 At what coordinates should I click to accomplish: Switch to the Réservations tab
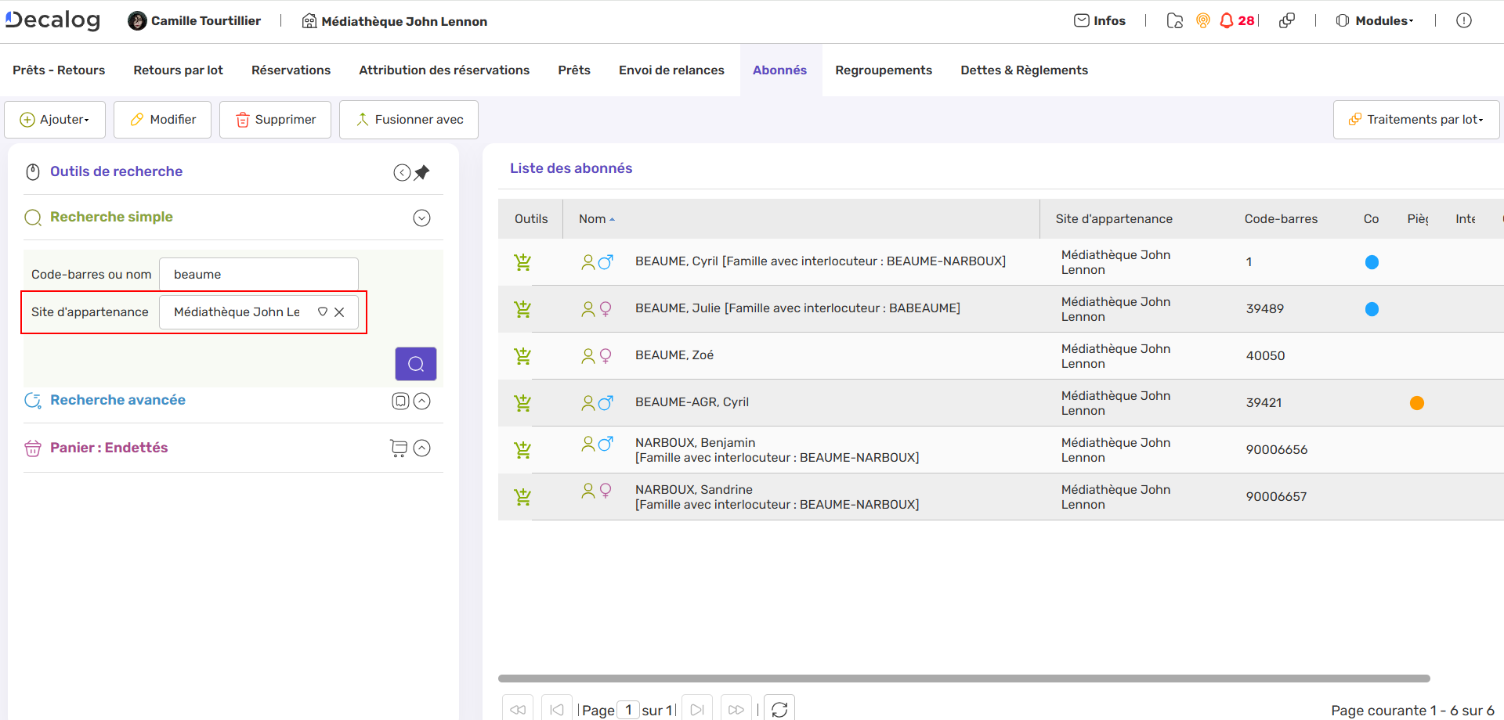(x=291, y=70)
